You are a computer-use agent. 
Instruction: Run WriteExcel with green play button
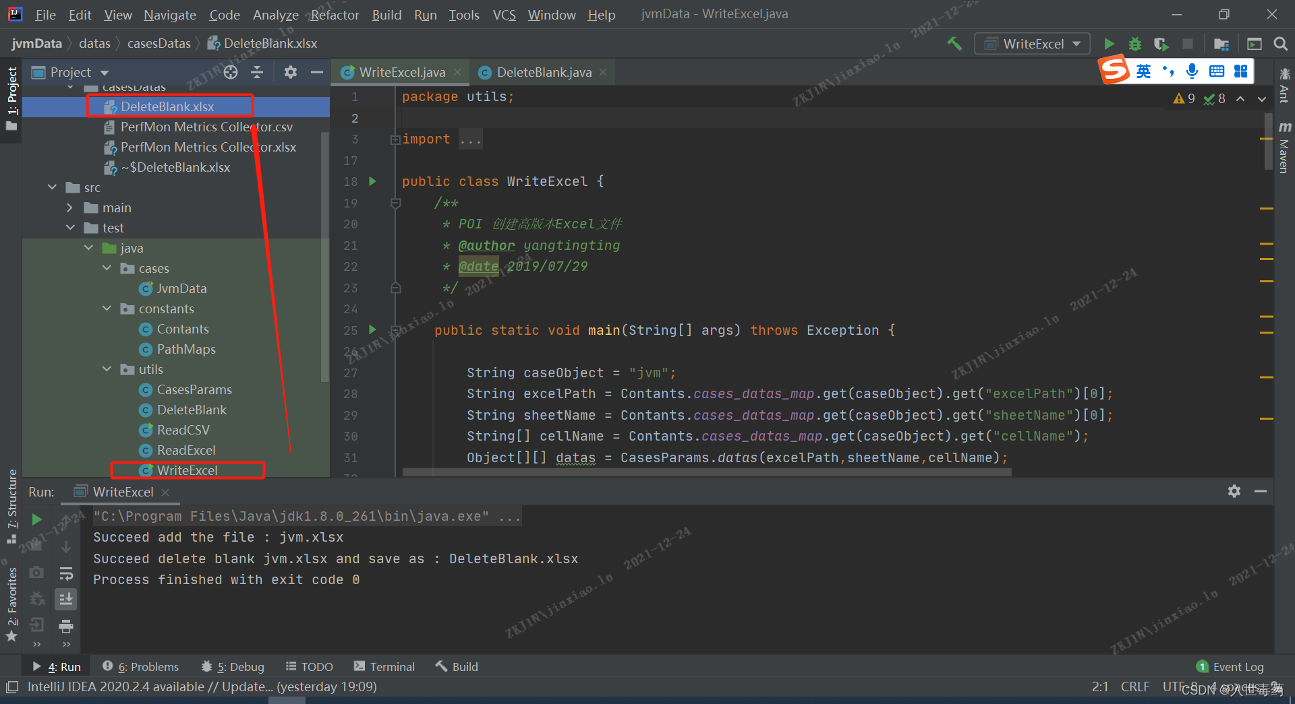1109,44
